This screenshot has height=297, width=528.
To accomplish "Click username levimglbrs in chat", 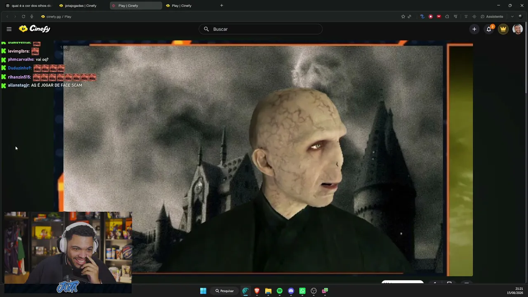I will point(19,51).
